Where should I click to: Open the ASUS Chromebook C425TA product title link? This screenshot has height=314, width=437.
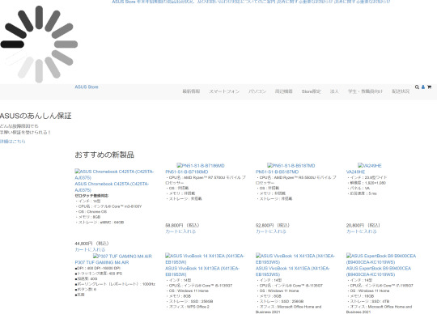(x=112, y=187)
